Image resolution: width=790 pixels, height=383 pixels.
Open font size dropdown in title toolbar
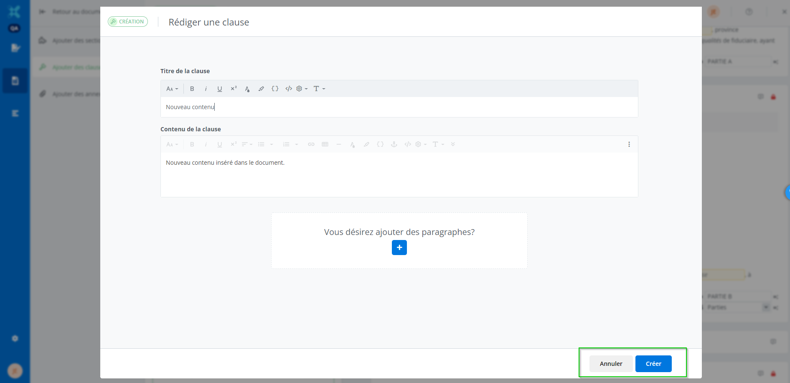coord(172,89)
